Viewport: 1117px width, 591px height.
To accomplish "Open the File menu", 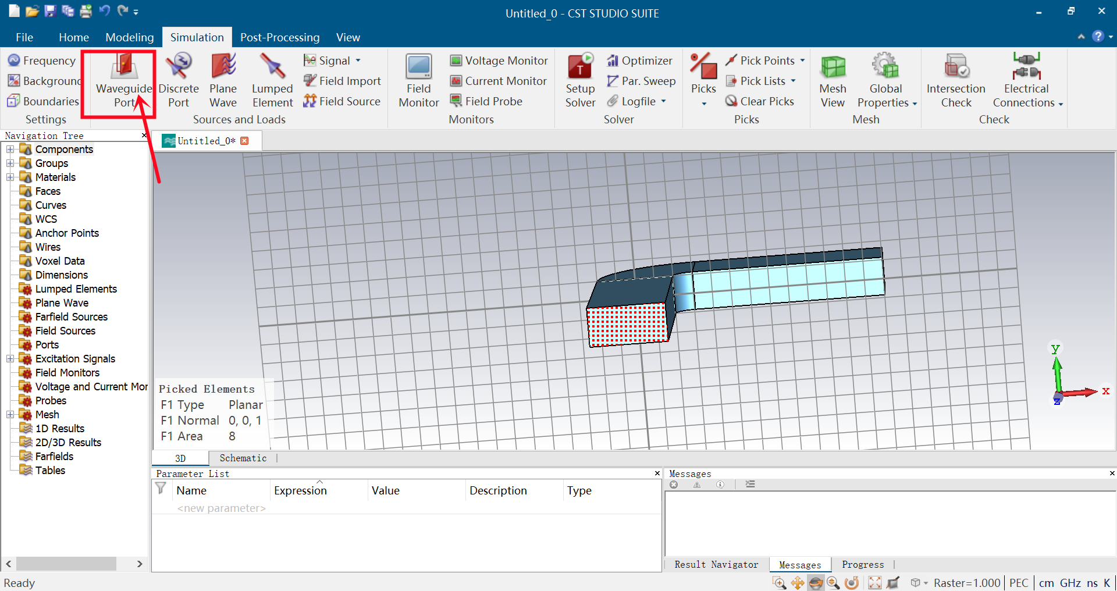I will coord(24,37).
